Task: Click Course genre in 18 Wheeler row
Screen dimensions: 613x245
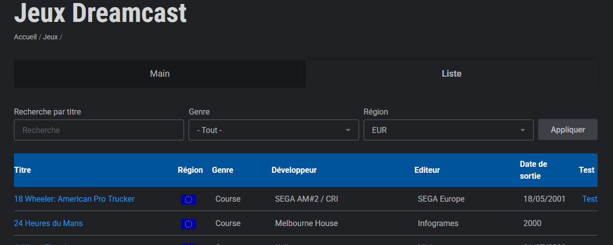Action: 228,199
